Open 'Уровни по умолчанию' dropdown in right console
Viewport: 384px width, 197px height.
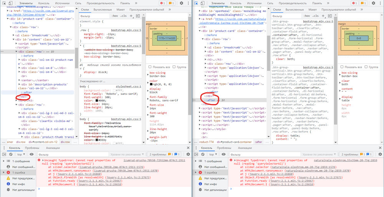pos(319,154)
